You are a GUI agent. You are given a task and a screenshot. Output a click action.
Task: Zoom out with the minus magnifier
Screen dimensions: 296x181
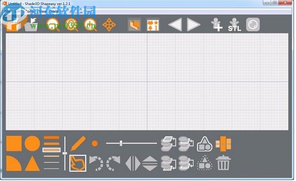[x=52, y=25]
